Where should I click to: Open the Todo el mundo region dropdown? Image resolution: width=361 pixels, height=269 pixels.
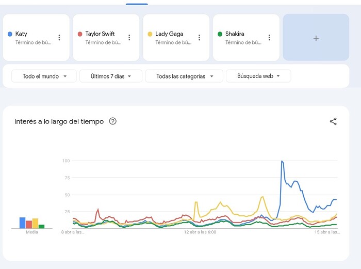[x=44, y=76]
